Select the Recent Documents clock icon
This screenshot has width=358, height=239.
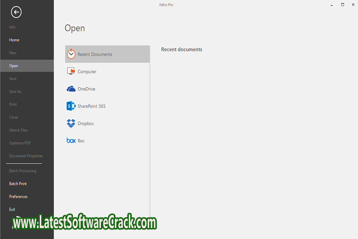pyautogui.click(x=71, y=54)
